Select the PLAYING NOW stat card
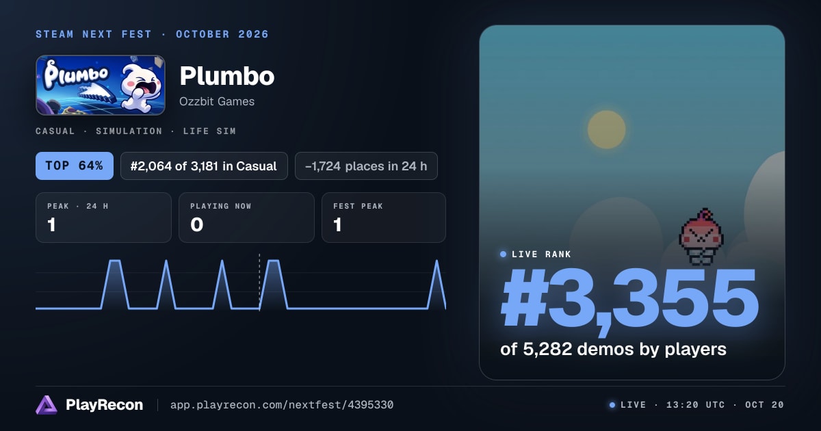 click(246, 218)
